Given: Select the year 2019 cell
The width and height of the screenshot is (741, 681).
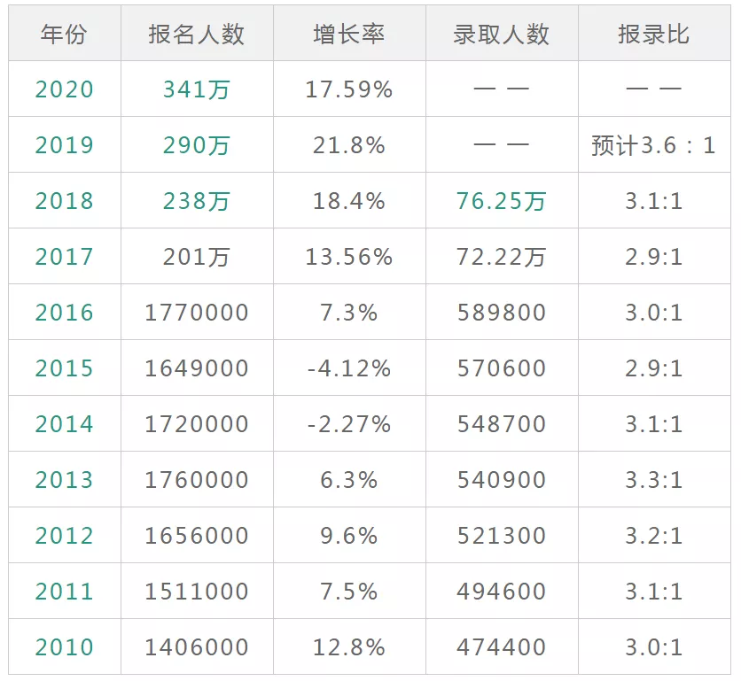Looking at the screenshot, I should click(63, 144).
